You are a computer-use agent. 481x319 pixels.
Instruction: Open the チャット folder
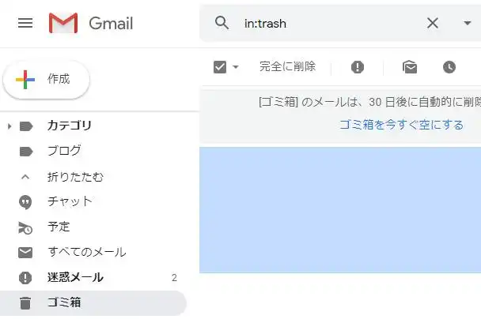(70, 201)
